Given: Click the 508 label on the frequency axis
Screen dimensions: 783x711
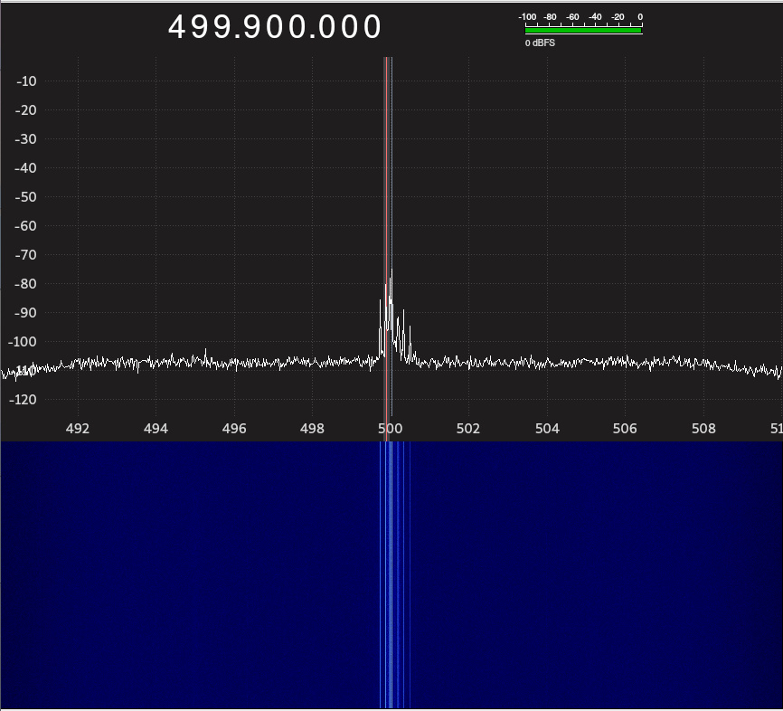Looking at the screenshot, I should coord(703,428).
